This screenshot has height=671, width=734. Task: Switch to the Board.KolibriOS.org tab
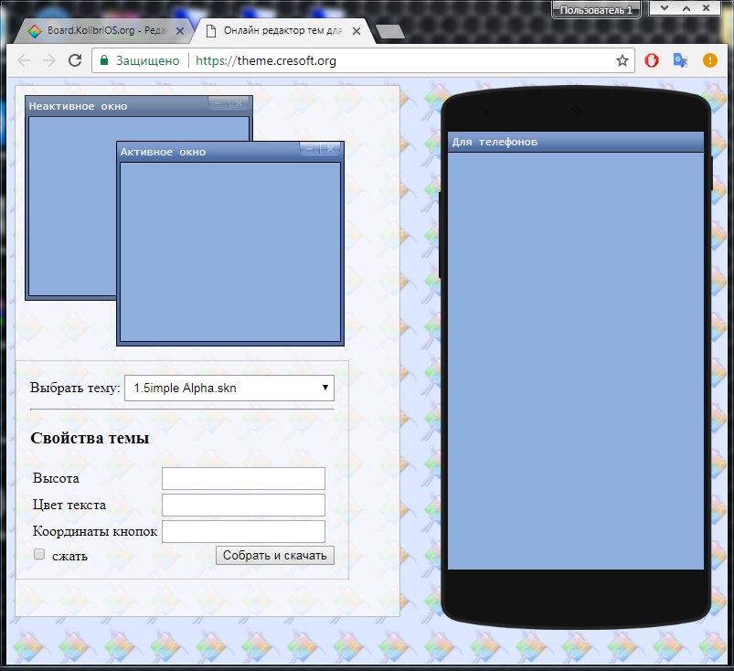[105, 31]
